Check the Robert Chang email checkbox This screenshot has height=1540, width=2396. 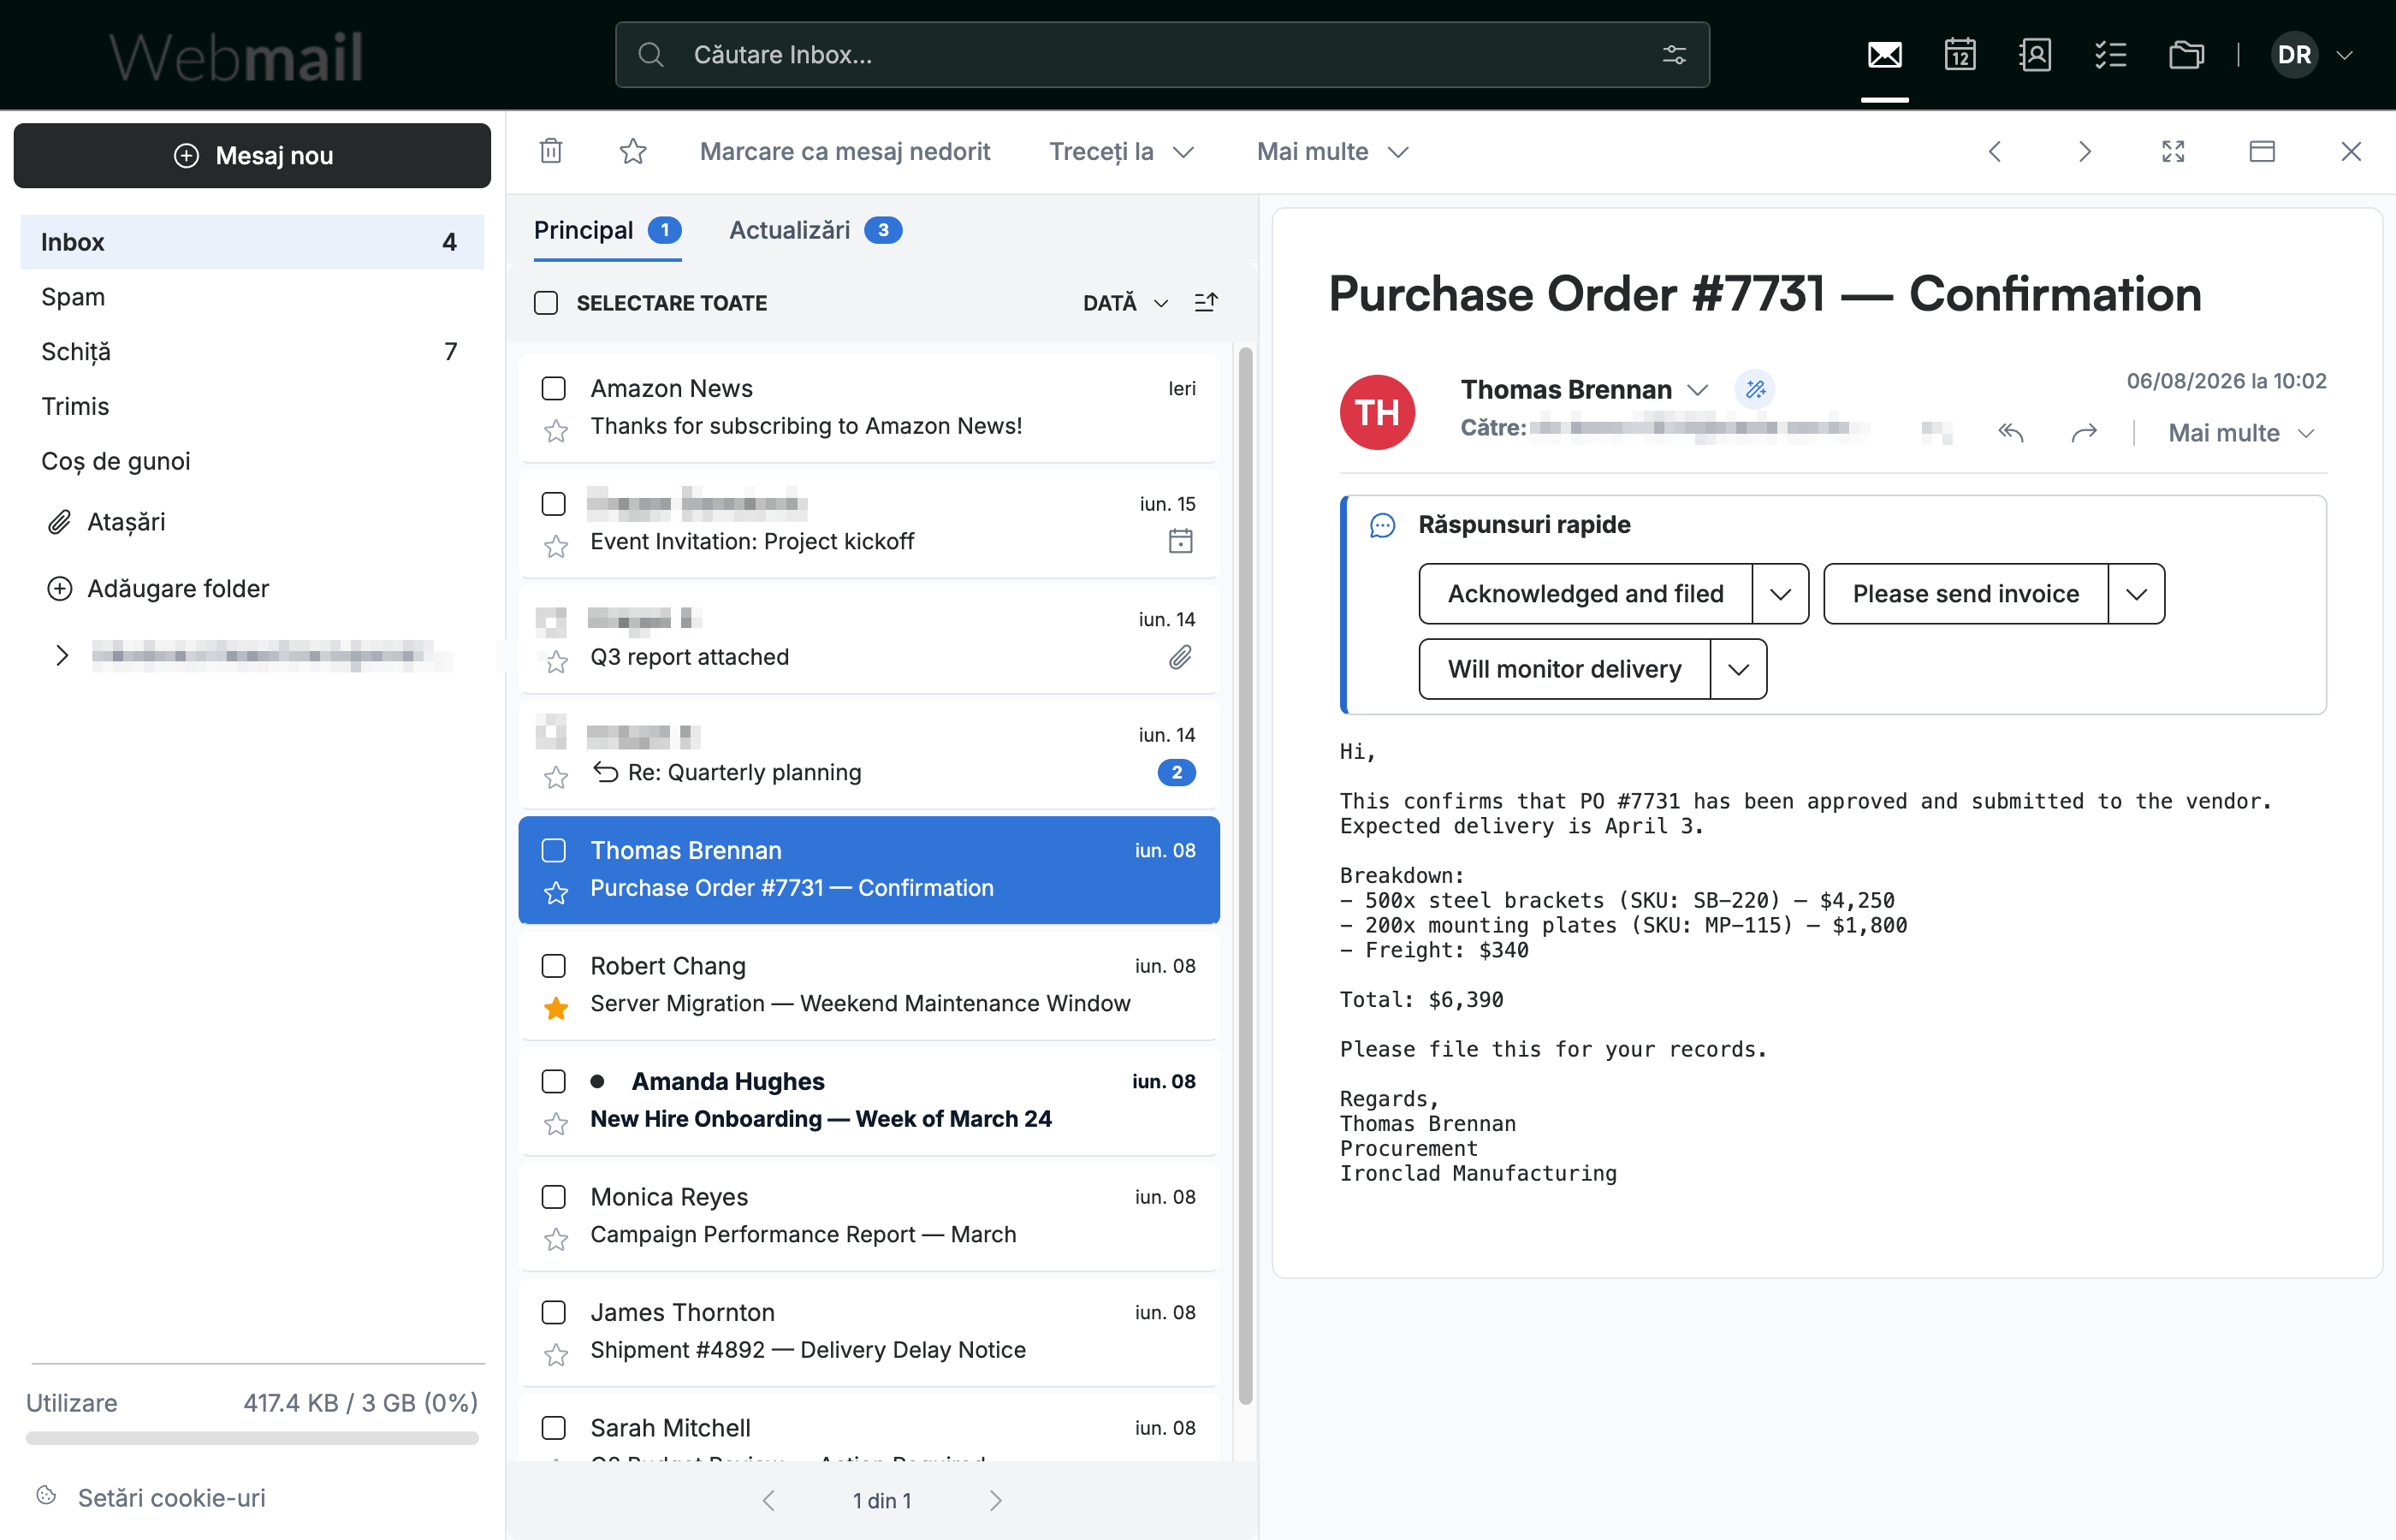pos(553,965)
